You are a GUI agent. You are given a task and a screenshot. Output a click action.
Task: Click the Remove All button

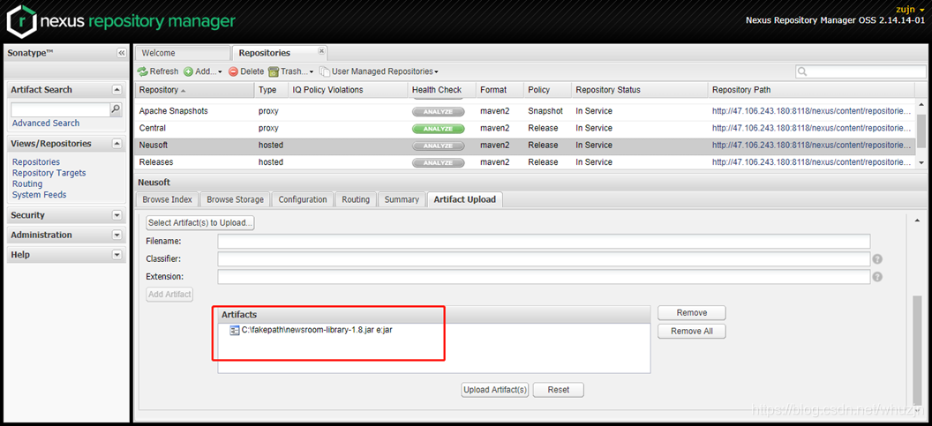[692, 331]
